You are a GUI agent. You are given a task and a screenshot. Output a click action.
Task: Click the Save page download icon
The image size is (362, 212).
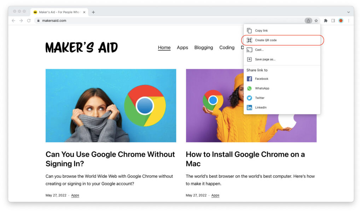click(x=249, y=59)
